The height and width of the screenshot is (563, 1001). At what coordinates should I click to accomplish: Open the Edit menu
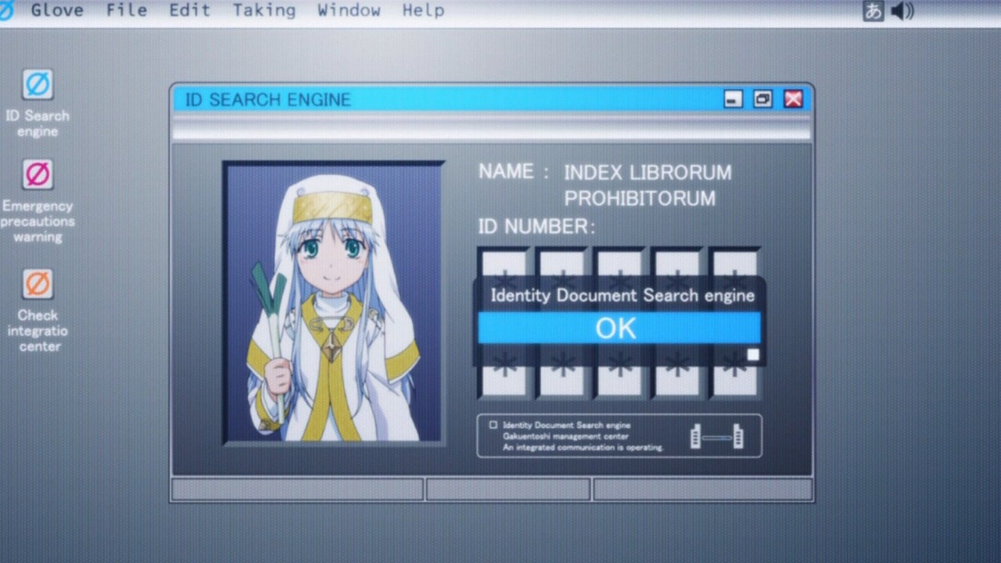pyautogui.click(x=190, y=11)
